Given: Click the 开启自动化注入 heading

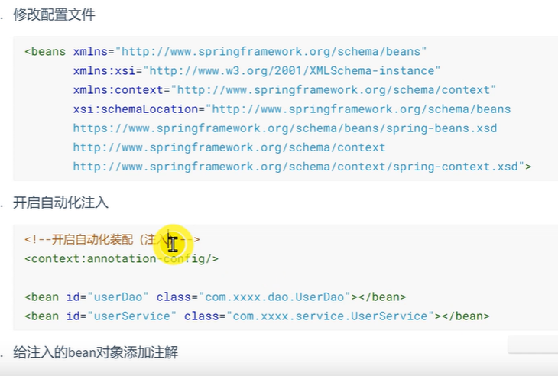Looking at the screenshot, I should 60,203.
